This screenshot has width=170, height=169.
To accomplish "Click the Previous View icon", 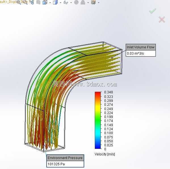I will point(32,2).
